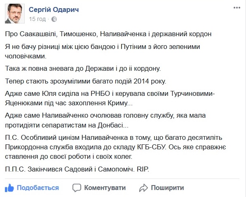The height and width of the screenshot is (197, 246).
Task: Click the line П.П.С. Закінчився Садовий
Action: point(77,169)
